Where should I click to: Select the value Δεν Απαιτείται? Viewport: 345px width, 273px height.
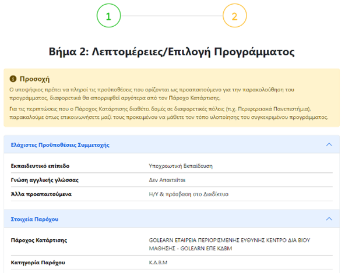[x=167, y=180]
